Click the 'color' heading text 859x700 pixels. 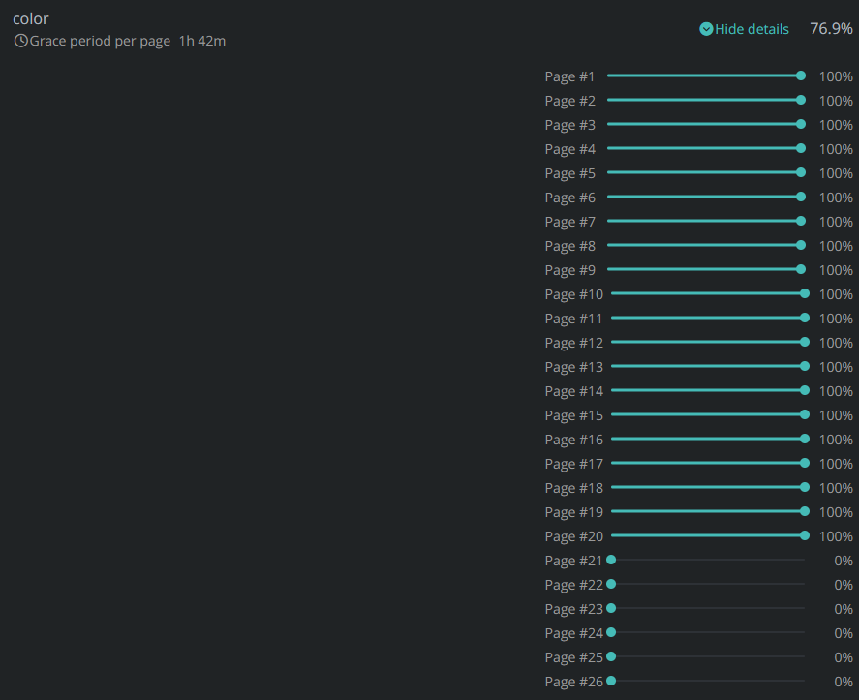(x=31, y=19)
